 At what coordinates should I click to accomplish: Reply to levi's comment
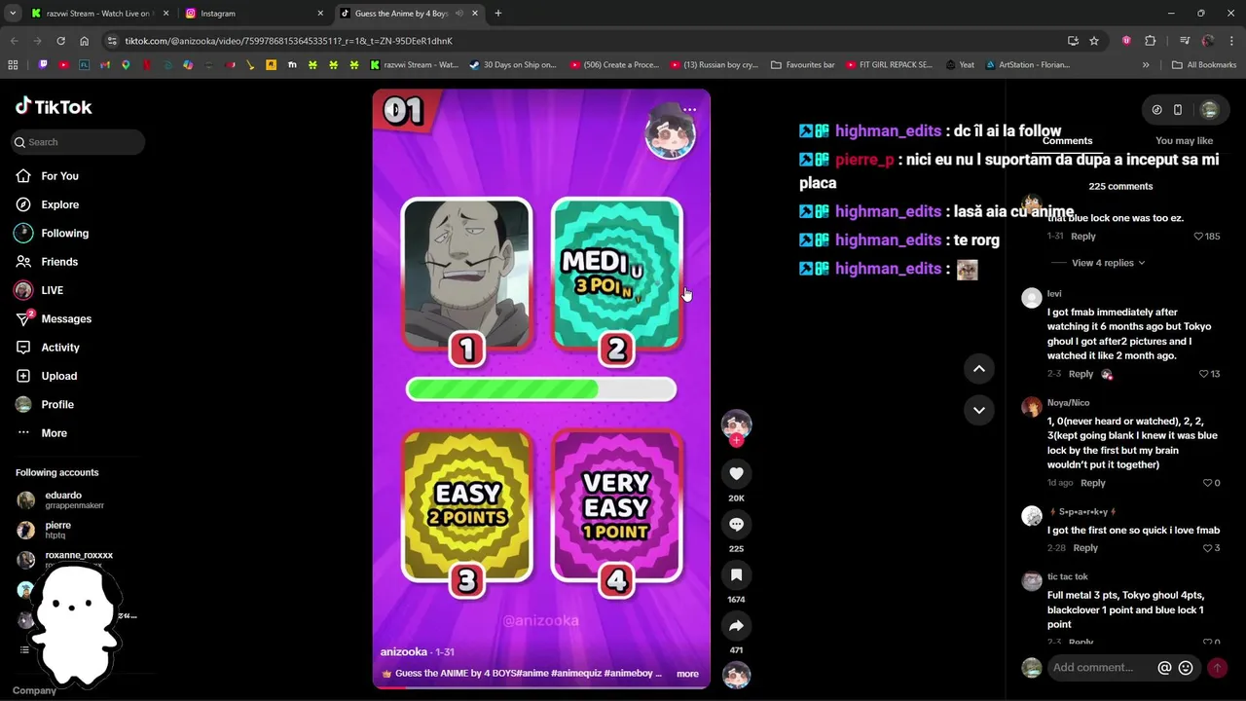pos(1081,374)
